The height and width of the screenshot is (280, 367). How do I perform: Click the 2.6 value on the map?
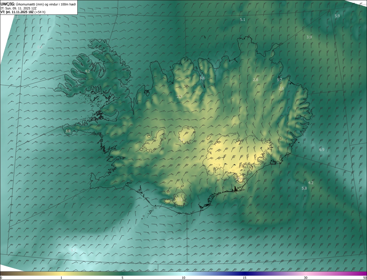click(281, 88)
